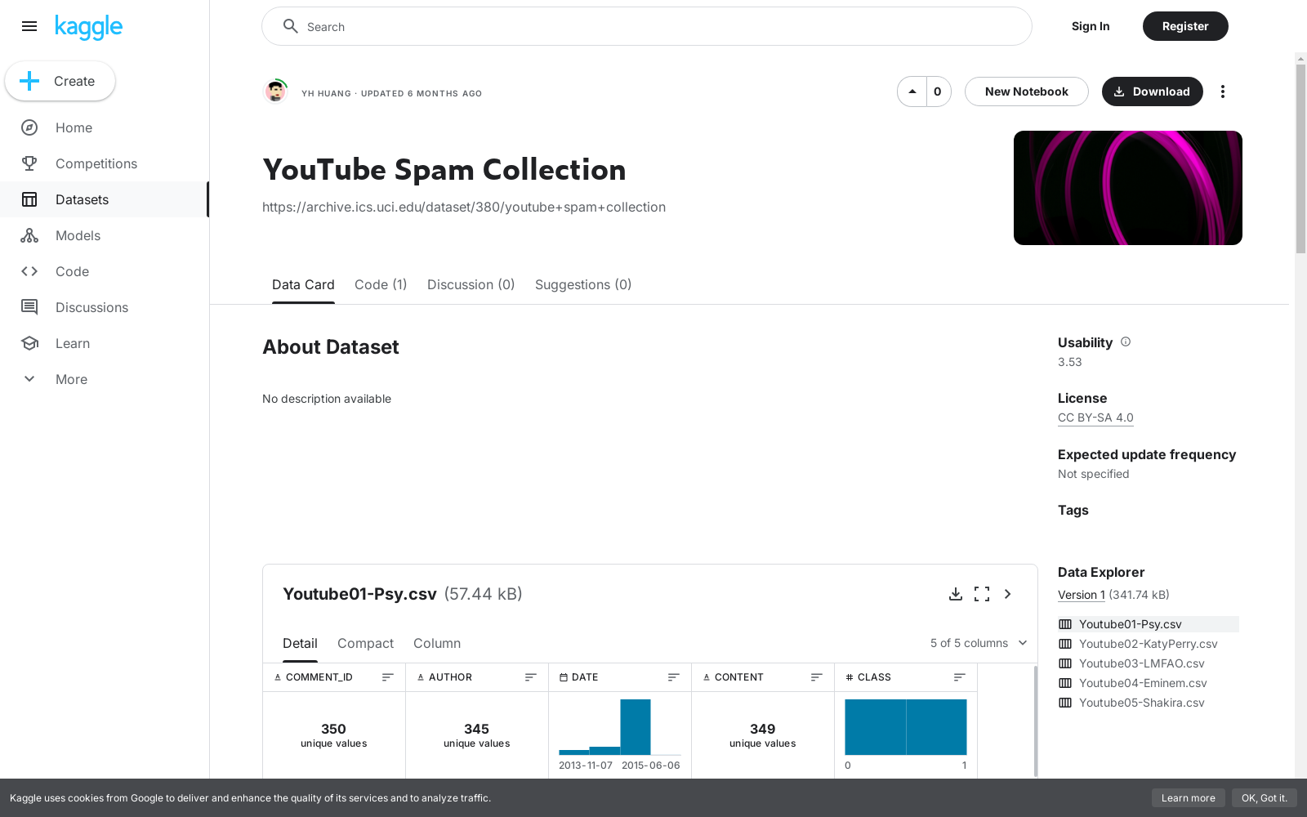Click the Sign In link
Viewport: 1307px width, 817px height.
point(1091,26)
